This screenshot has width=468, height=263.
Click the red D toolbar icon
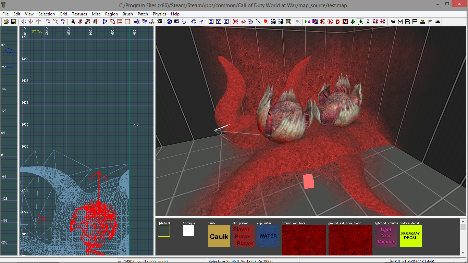point(338,22)
